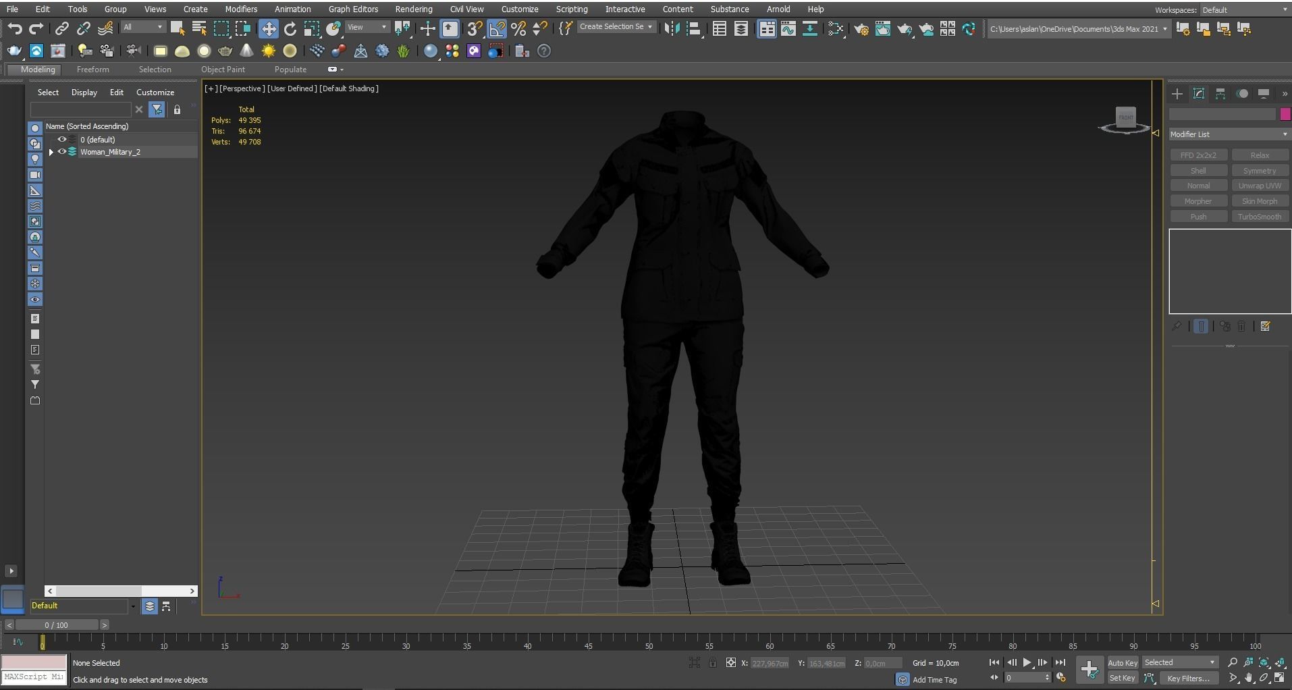This screenshot has width=1292, height=690.
Task: Open Selection Filter 'All' dropdown
Action: tap(143, 27)
